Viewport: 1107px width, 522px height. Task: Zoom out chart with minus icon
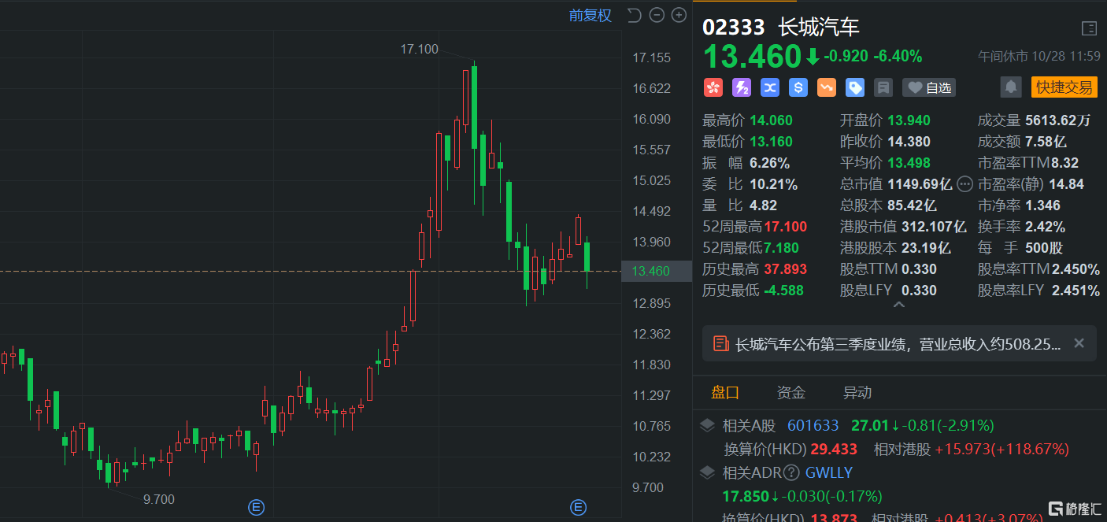(x=657, y=15)
